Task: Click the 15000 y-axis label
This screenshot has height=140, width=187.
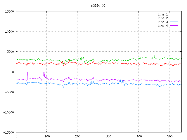Action: (x=9, y=11)
